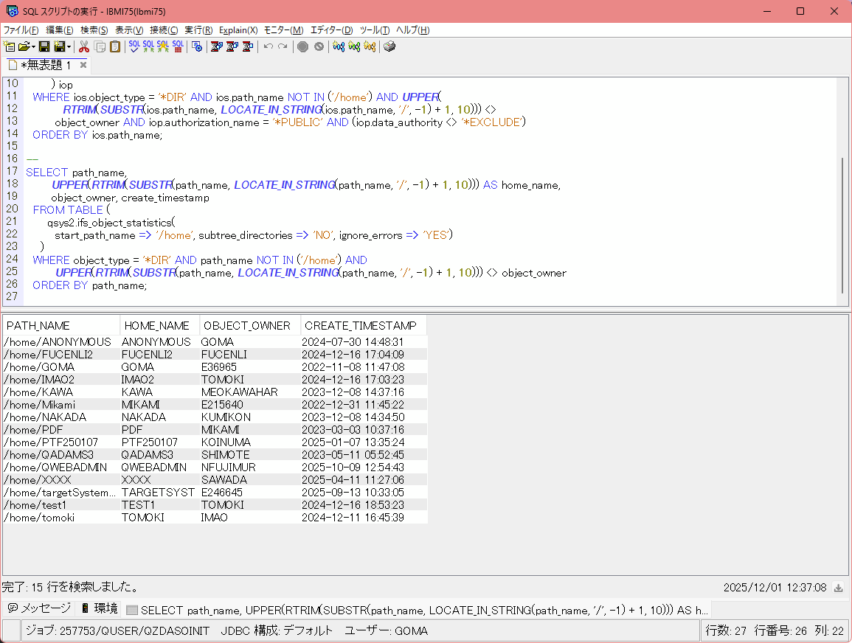Click the download icon near the timestamp
852x643 pixels.
coord(839,588)
